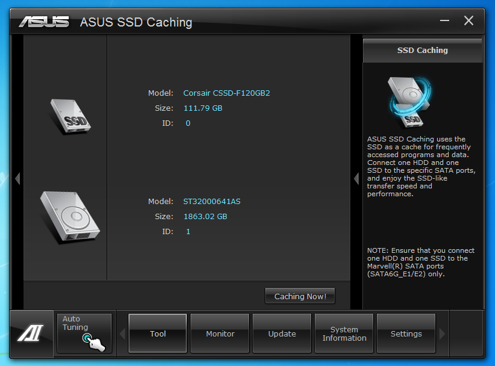This screenshot has width=495, height=366.
Task: Click the SSD ID value 0
Action: click(x=188, y=123)
